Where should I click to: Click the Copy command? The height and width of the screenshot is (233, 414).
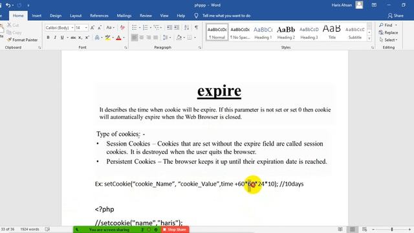14,32
